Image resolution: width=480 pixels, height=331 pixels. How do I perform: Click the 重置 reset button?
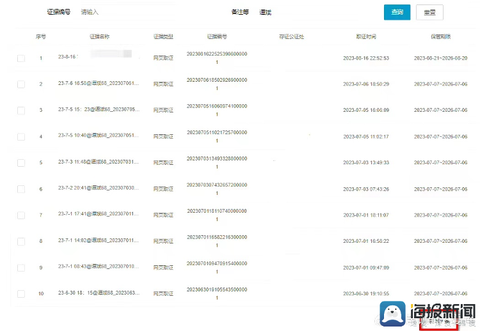click(429, 13)
